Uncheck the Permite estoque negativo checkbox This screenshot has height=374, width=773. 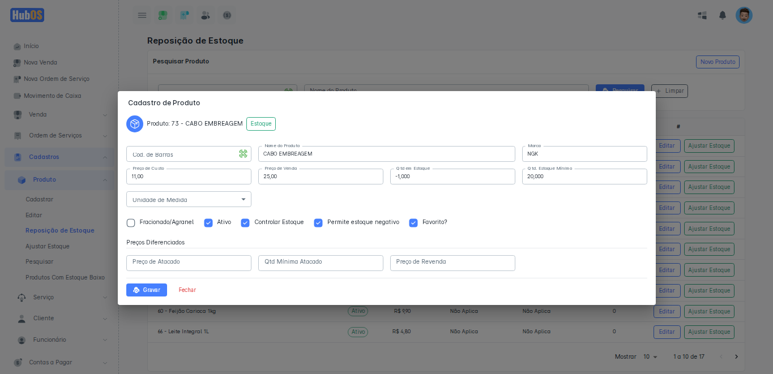tap(318, 223)
